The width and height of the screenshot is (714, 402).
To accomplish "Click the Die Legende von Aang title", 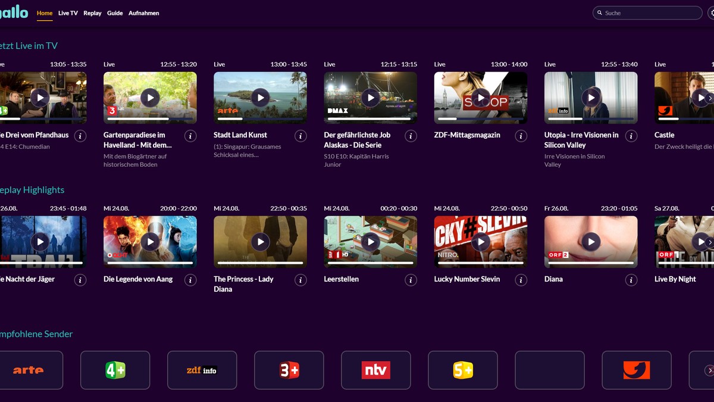I will (x=138, y=279).
